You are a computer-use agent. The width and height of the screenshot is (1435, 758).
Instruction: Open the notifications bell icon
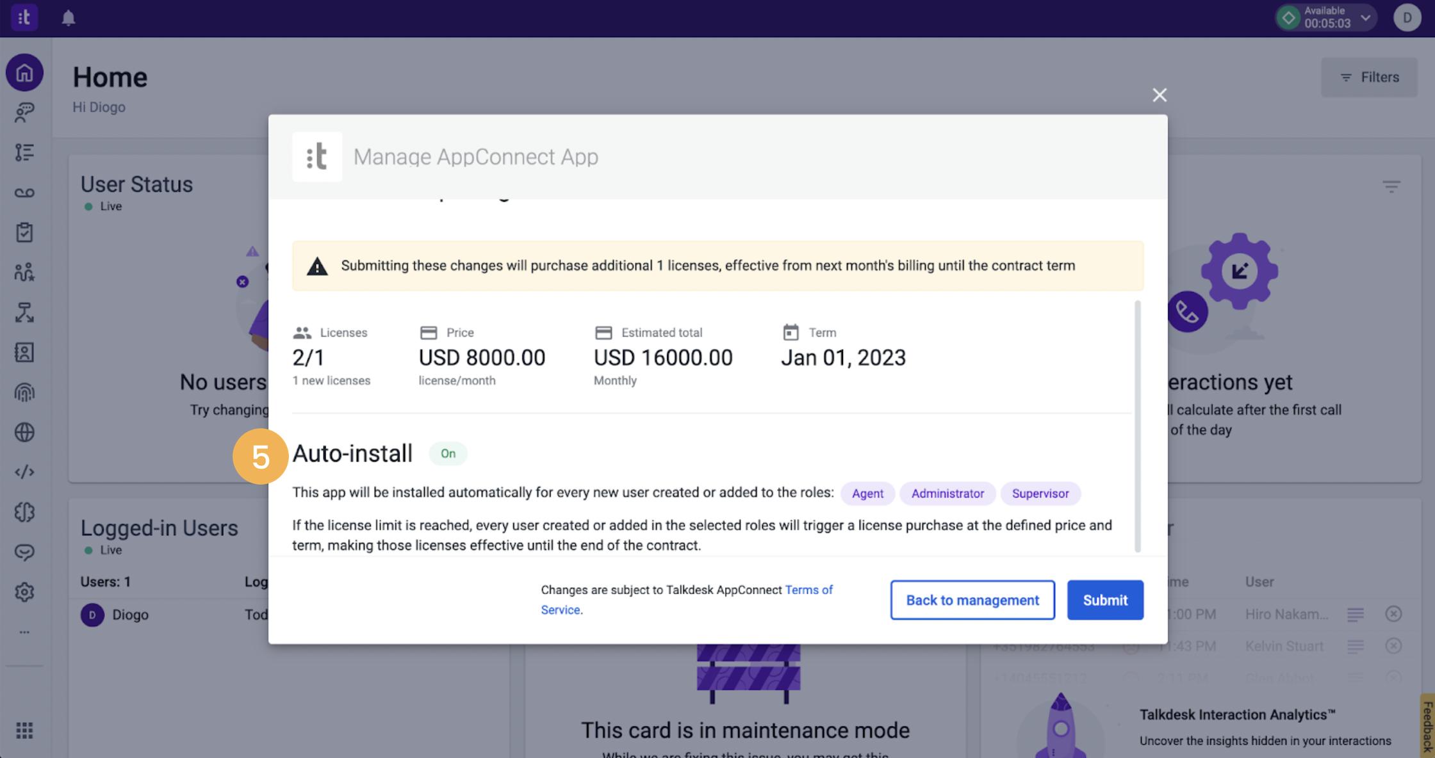(68, 18)
